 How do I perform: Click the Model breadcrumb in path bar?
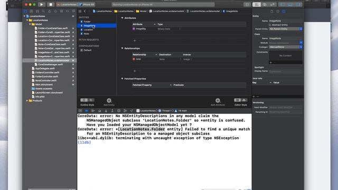point(141,11)
